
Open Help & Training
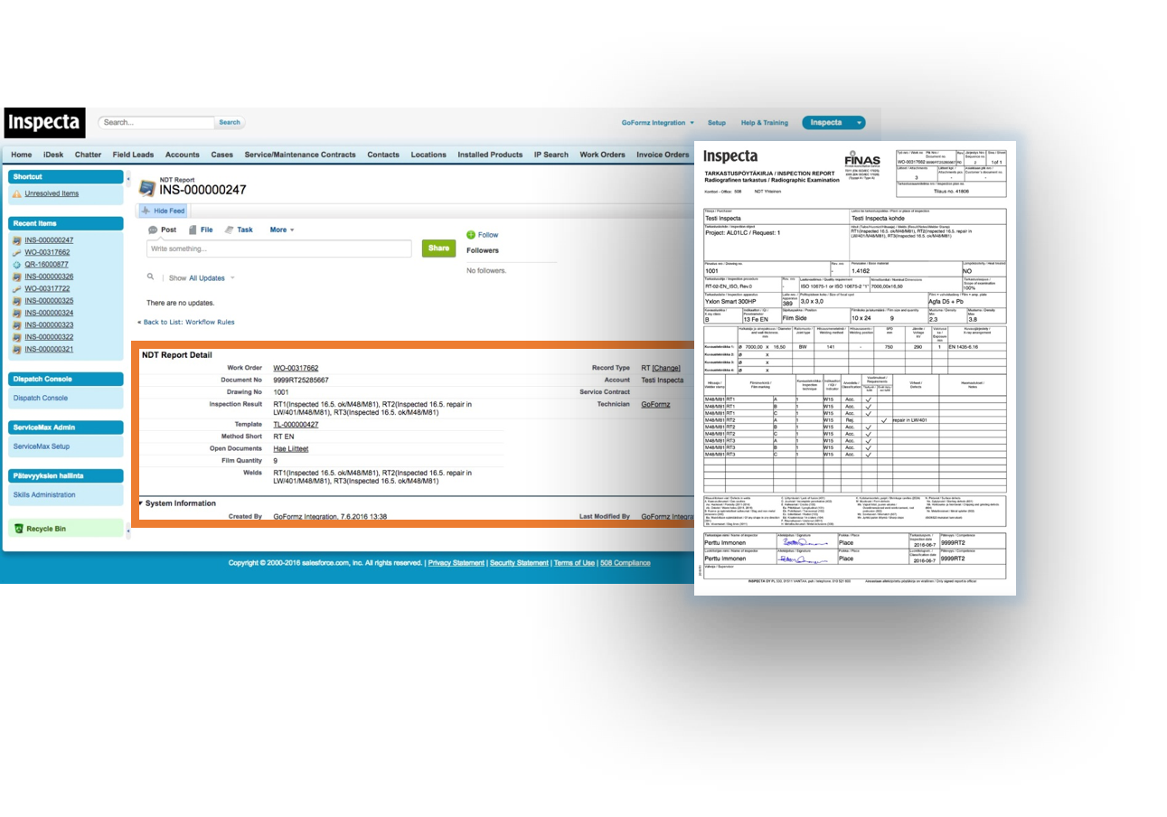tap(764, 122)
